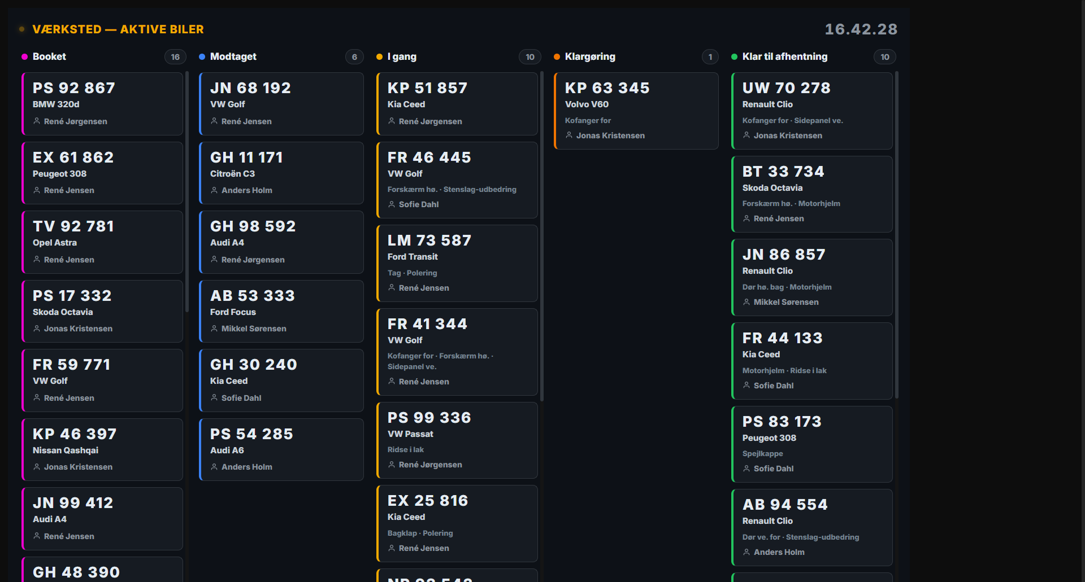
Task: Click the mechanic icon on card FR 59 771
Action: click(x=37, y=398)
